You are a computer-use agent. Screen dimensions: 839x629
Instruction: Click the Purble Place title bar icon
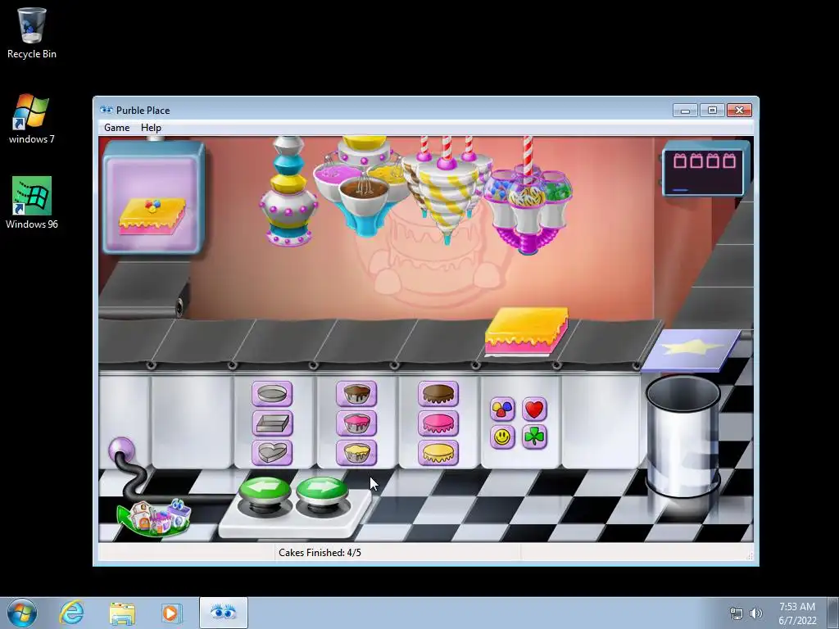click(x=107, y=111)
